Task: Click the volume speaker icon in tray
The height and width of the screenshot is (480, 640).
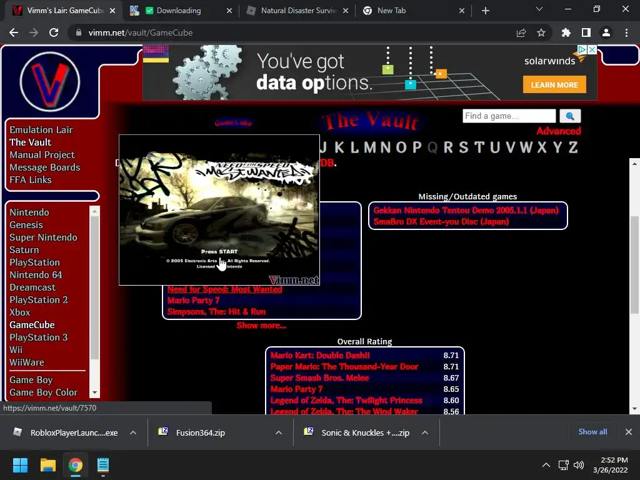Action: click(x=579, y=465)
